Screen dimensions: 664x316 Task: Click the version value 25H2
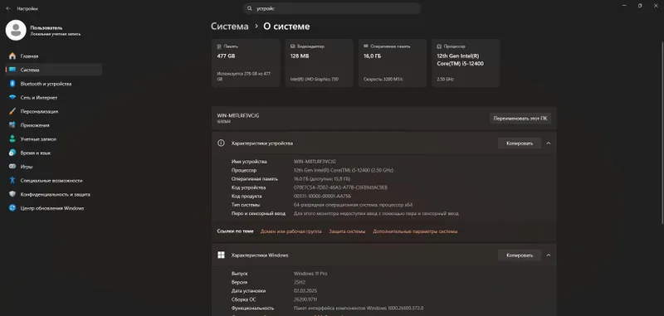(300, 282)
